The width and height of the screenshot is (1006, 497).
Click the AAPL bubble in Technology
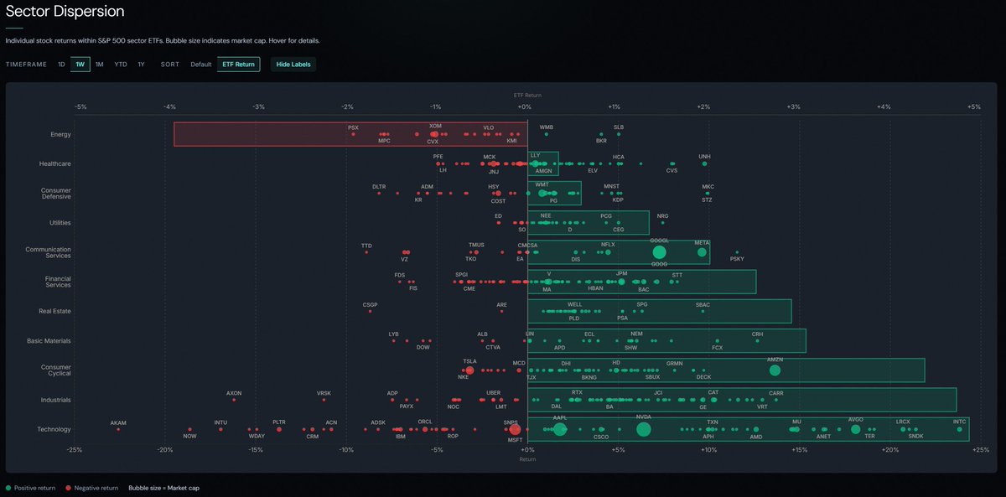pos(559,430)
